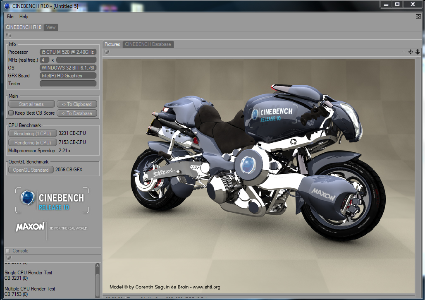Click the OS field showing WINDOWS 32 BIT
425x300 pixels.
click(x=68, y=68)
